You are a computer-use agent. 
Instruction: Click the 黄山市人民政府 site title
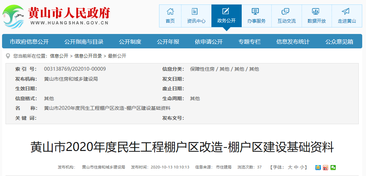click(69, 13)
